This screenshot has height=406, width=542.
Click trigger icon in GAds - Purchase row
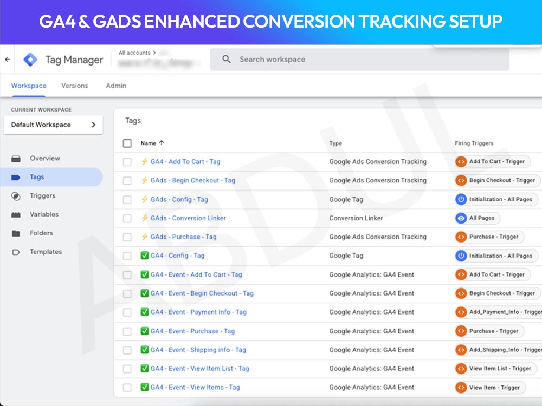point(461,237)
